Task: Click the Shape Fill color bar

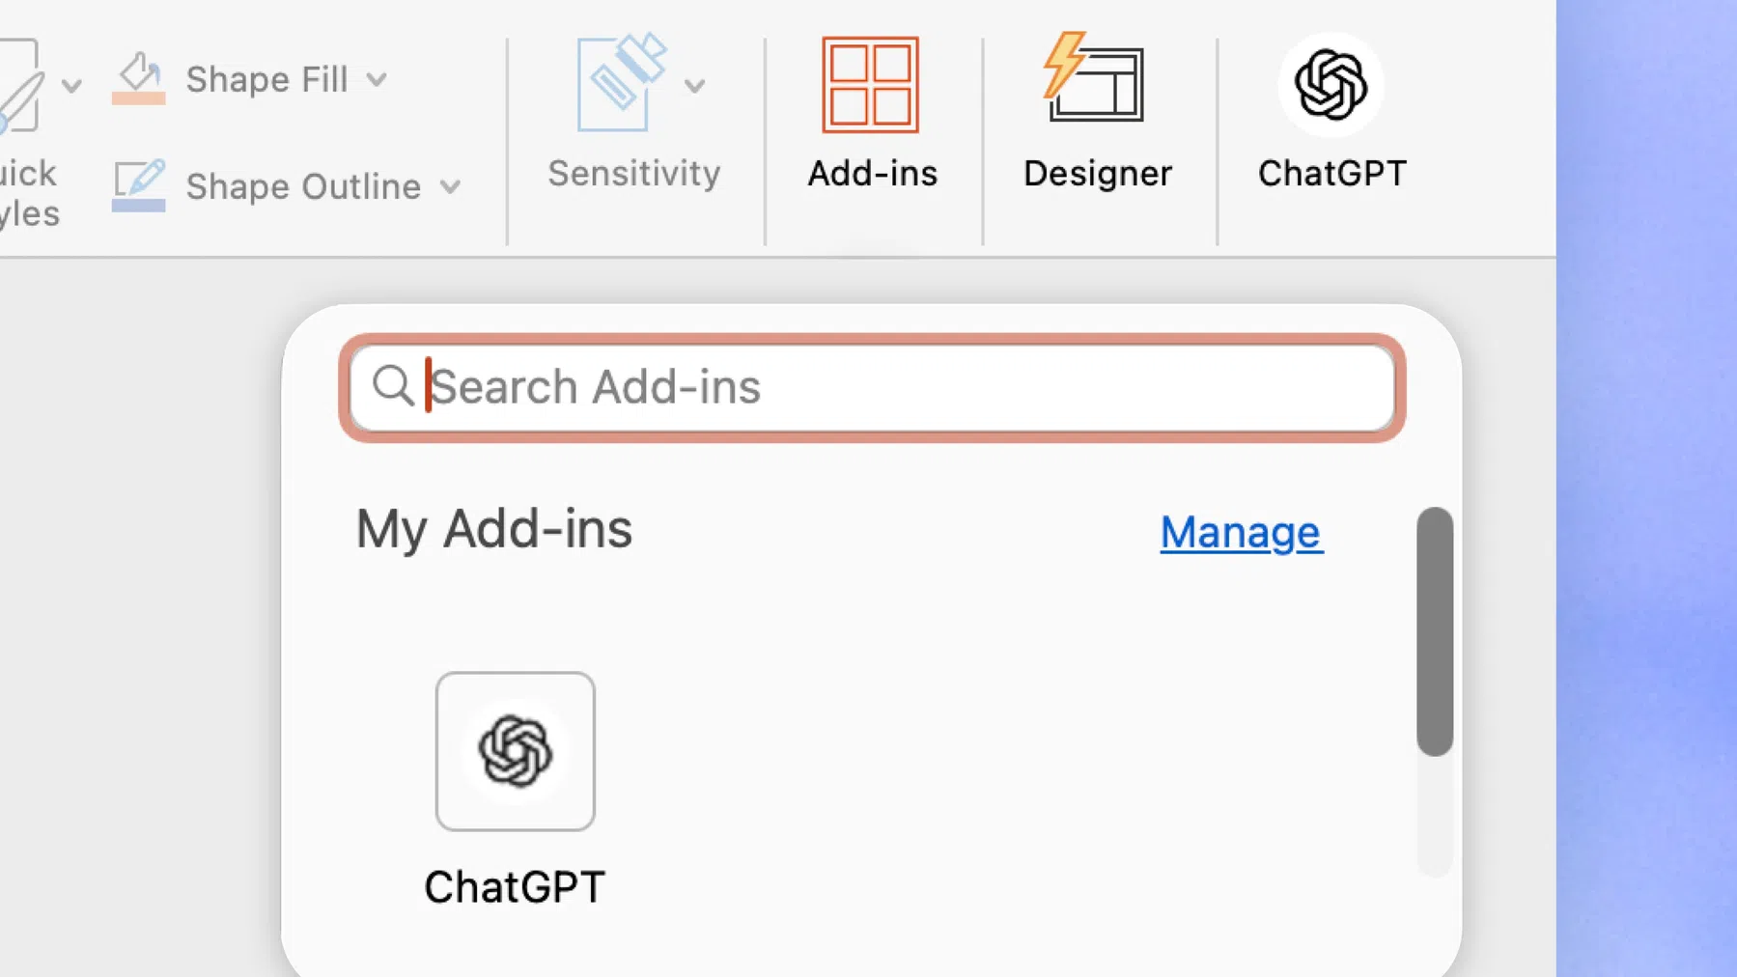Action: coord(139,98)
